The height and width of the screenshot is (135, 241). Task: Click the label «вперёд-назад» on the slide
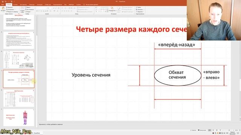tap(177, 45)
